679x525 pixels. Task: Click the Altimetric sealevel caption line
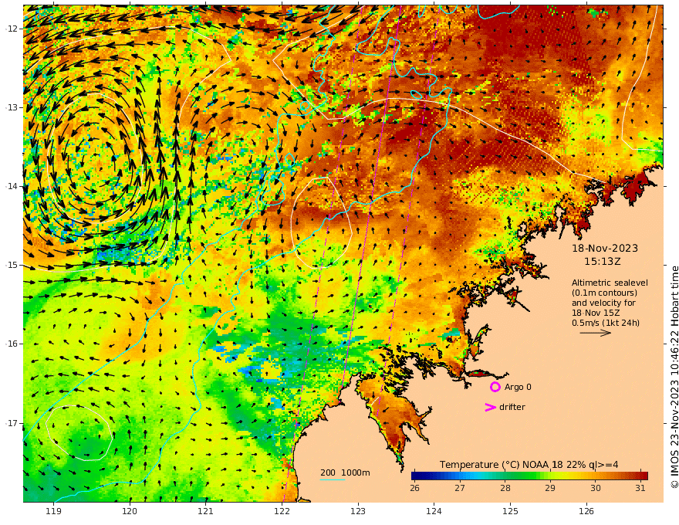click(x=610, y=283)
